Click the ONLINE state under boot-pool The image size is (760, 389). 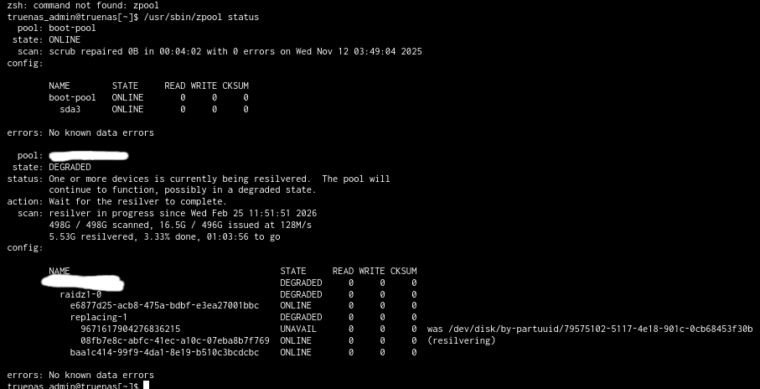coord(64,39)
